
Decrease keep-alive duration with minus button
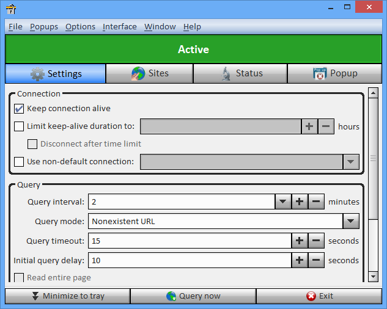pos(326,126)
